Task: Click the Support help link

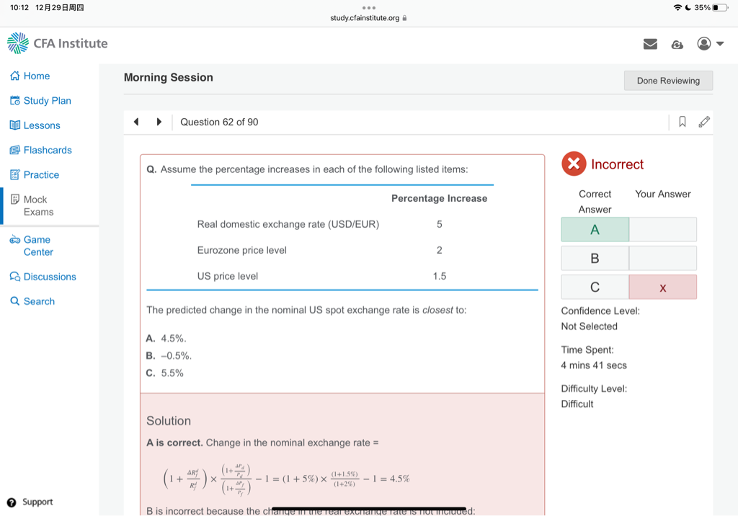Action: click(37, 502)
